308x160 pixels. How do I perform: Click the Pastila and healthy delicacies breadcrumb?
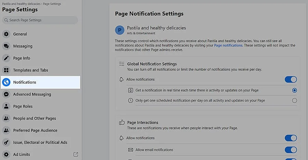tap(21, 4)
